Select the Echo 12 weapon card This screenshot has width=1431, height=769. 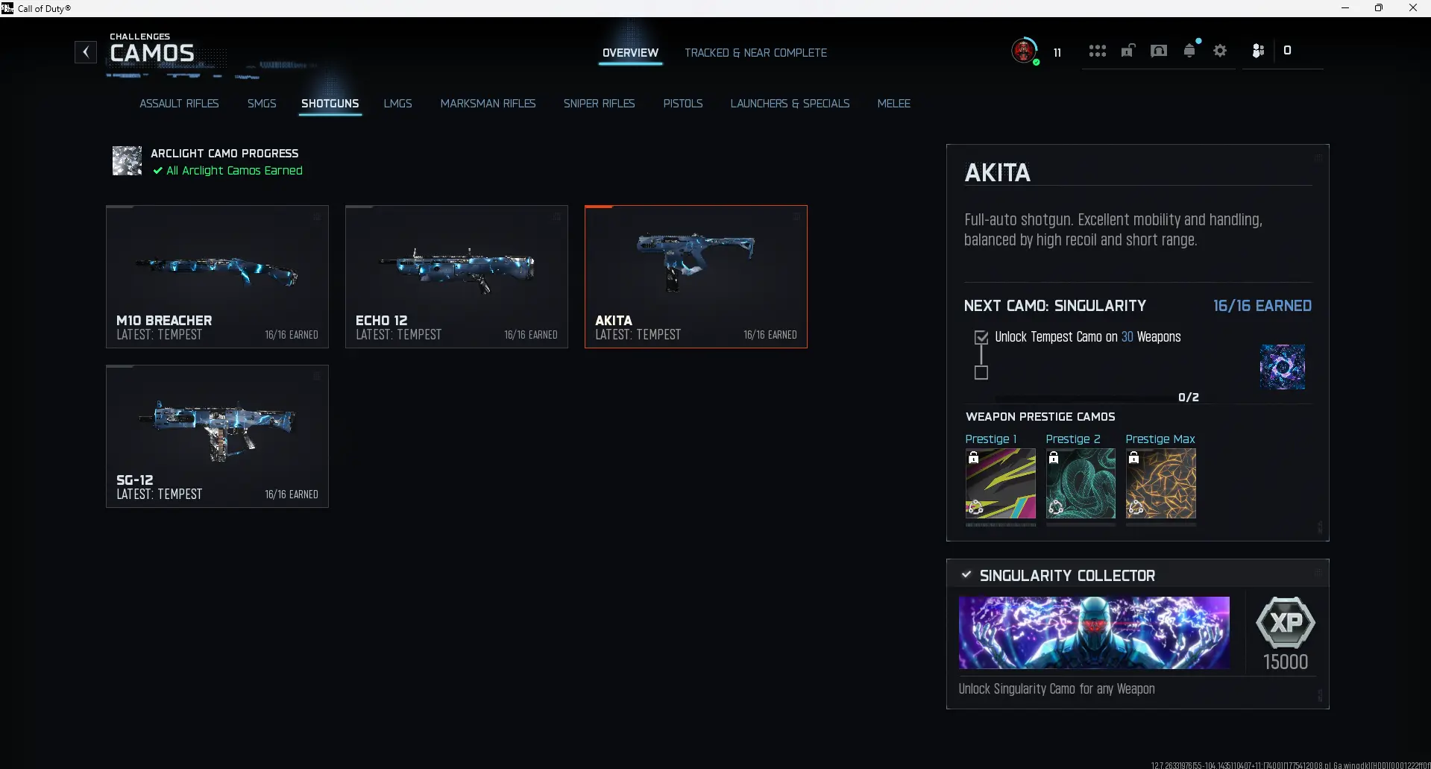pos(456,277)
